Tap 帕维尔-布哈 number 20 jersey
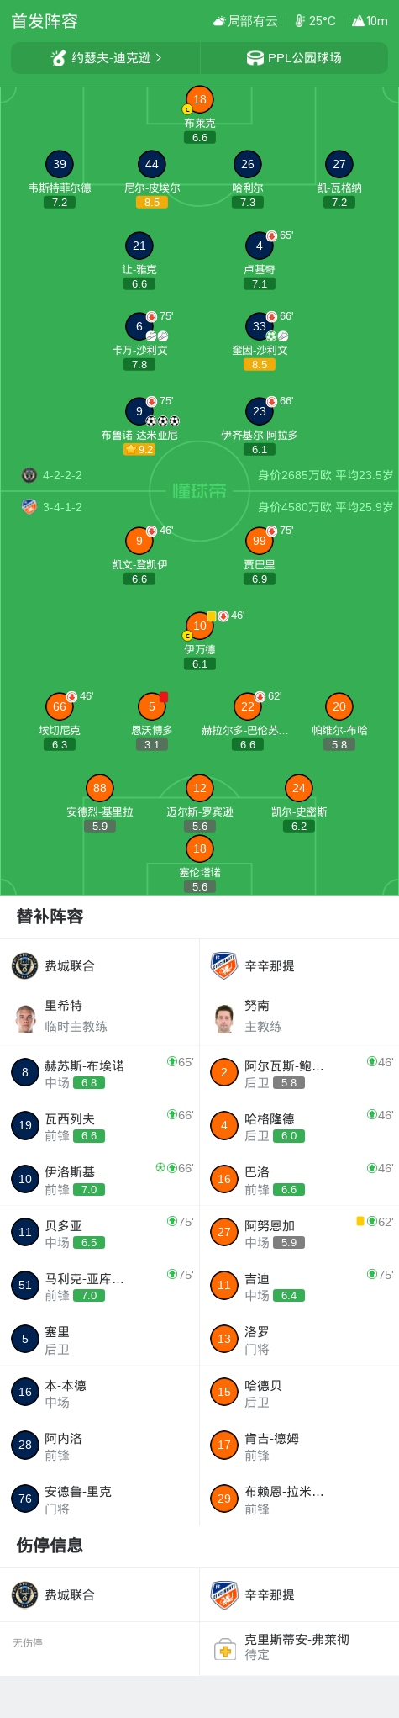This screenshot has height=1718, width=399. [x=339, y=706]
